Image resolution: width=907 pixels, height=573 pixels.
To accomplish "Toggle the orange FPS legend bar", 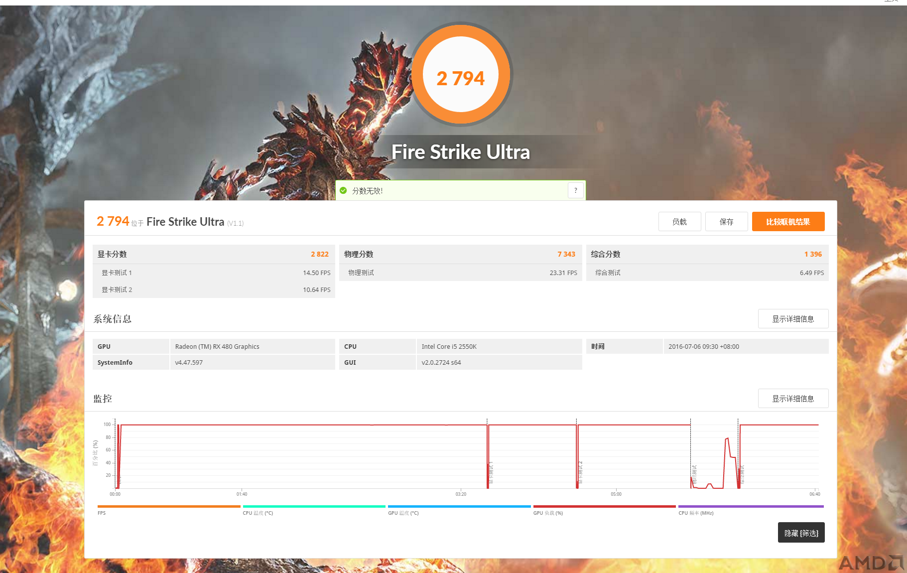I will tap(169, 507).
